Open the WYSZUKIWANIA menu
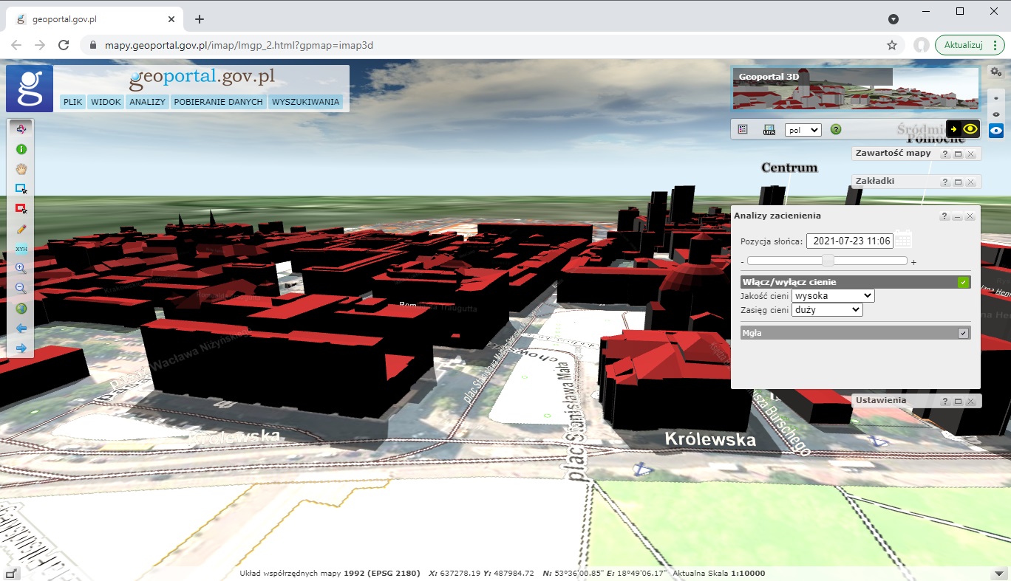Image resolution: width=1011 pixels, height=581 pixels. [305, 102]
